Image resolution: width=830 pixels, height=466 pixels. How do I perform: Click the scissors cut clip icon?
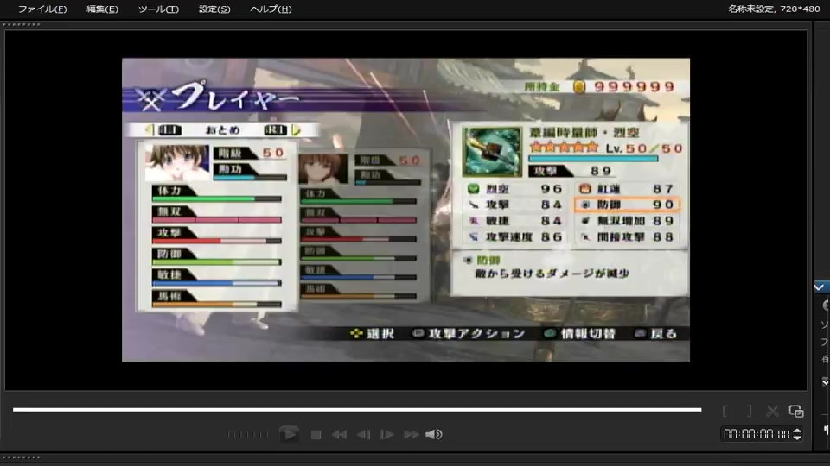[772, 411]
